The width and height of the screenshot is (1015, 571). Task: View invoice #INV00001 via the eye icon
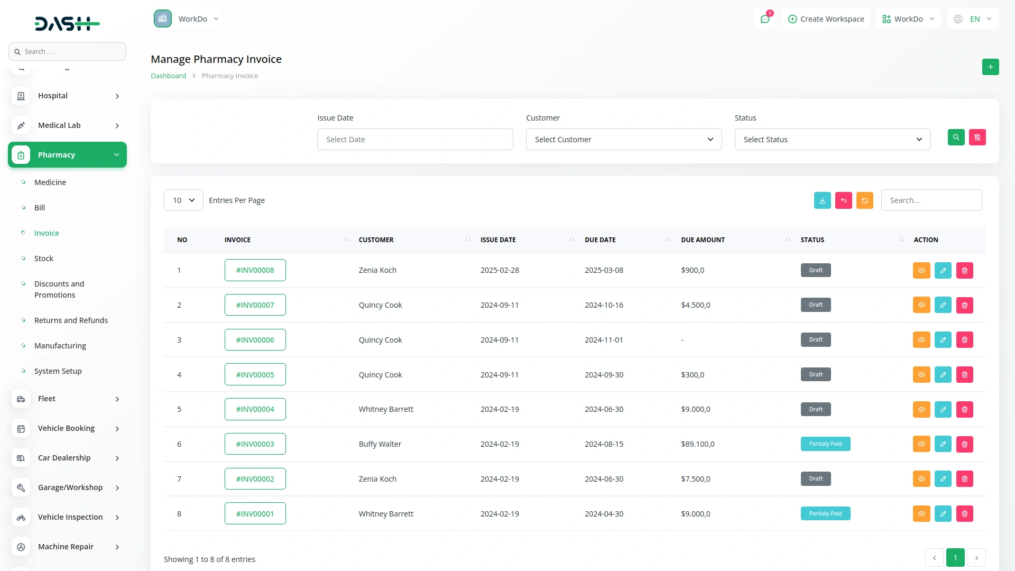(921, 514)
